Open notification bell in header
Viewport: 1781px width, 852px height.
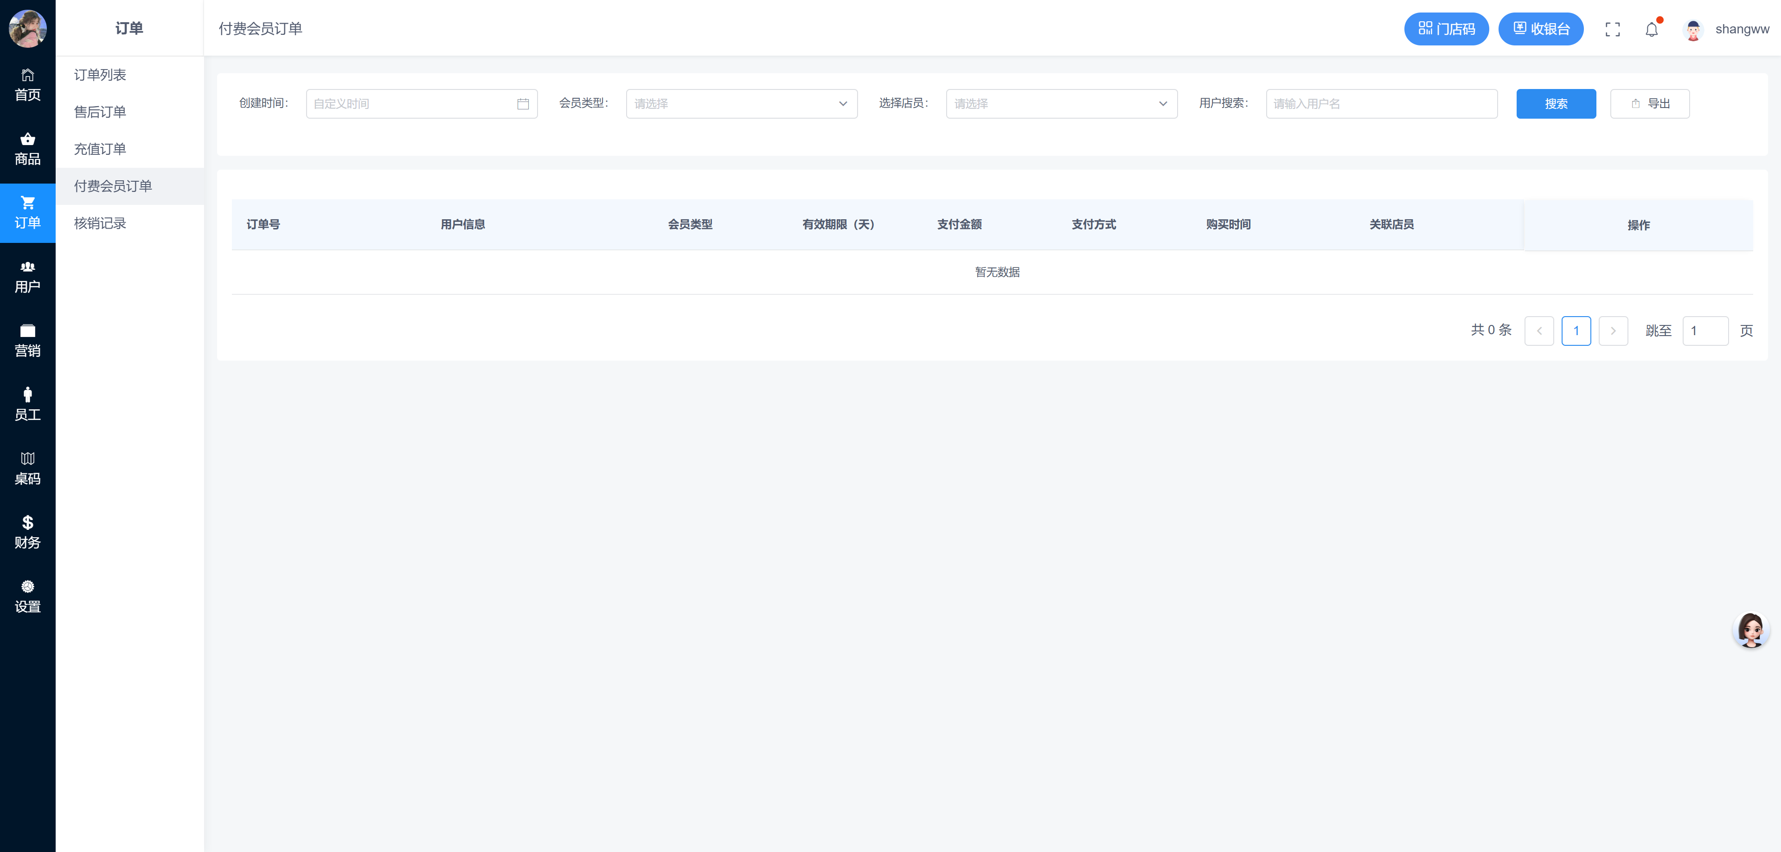1651,30
